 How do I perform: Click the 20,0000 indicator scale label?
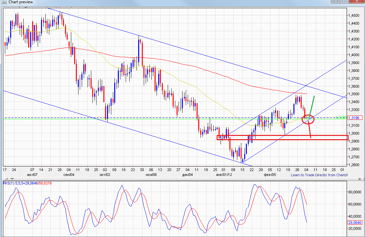[355, 228]
